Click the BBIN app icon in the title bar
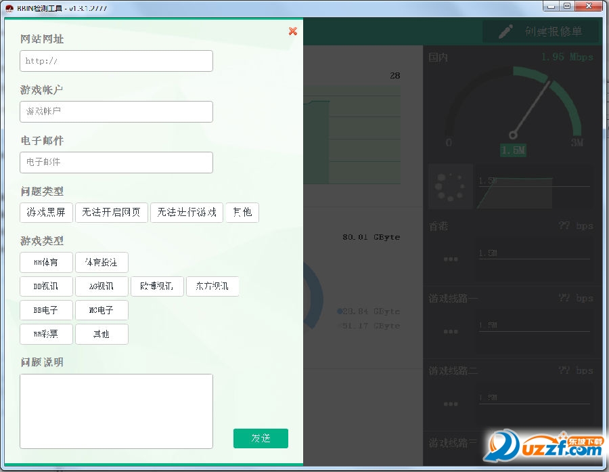This screenshot has width=609, height=472. pos(8,7)
